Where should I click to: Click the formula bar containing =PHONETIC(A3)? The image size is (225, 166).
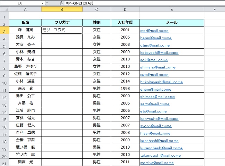[x=138, y=3]
